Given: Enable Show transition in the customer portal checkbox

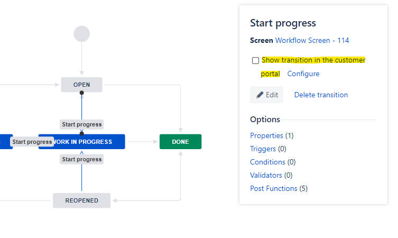Looking at the screenshot, I should [x=256, y=60].
